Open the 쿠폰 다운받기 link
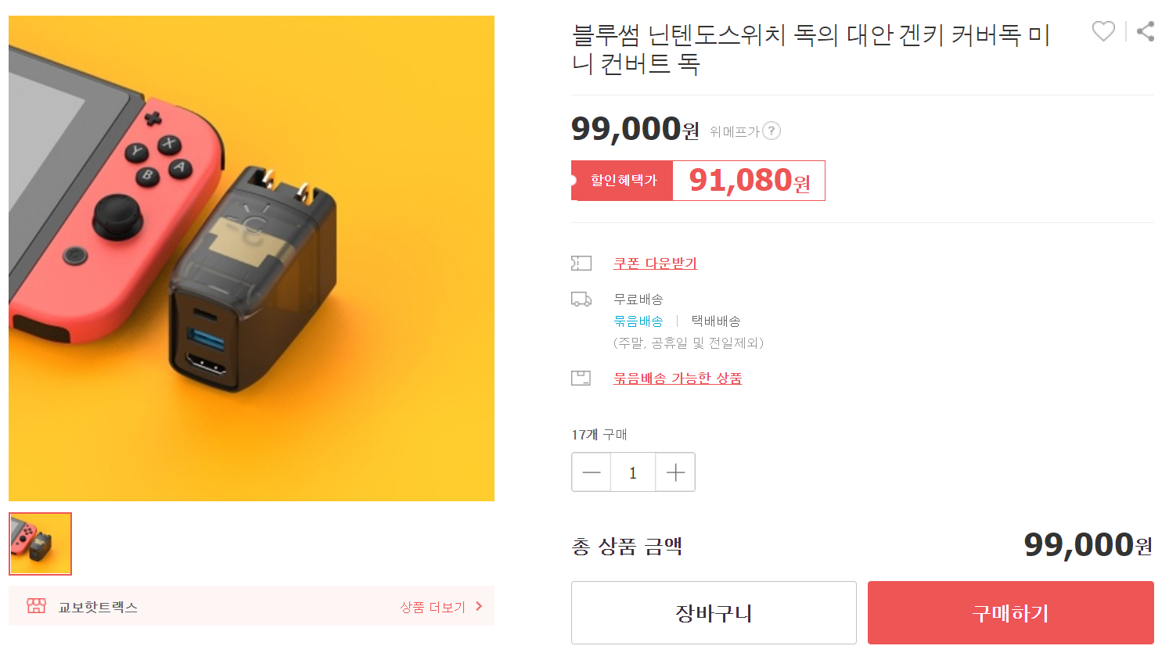 click(655, 264)
